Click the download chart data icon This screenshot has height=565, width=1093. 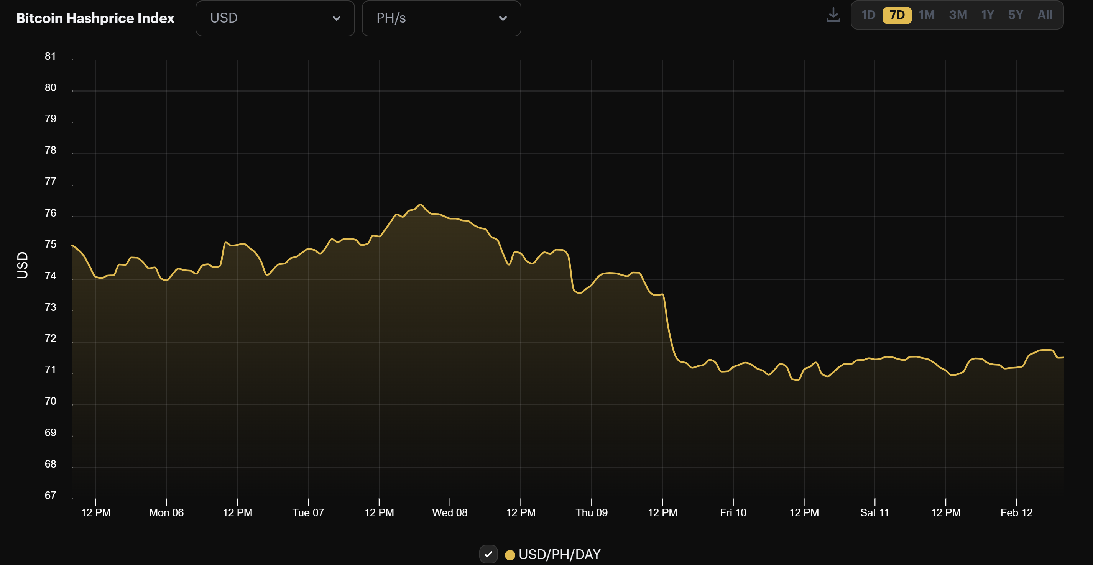833,15
